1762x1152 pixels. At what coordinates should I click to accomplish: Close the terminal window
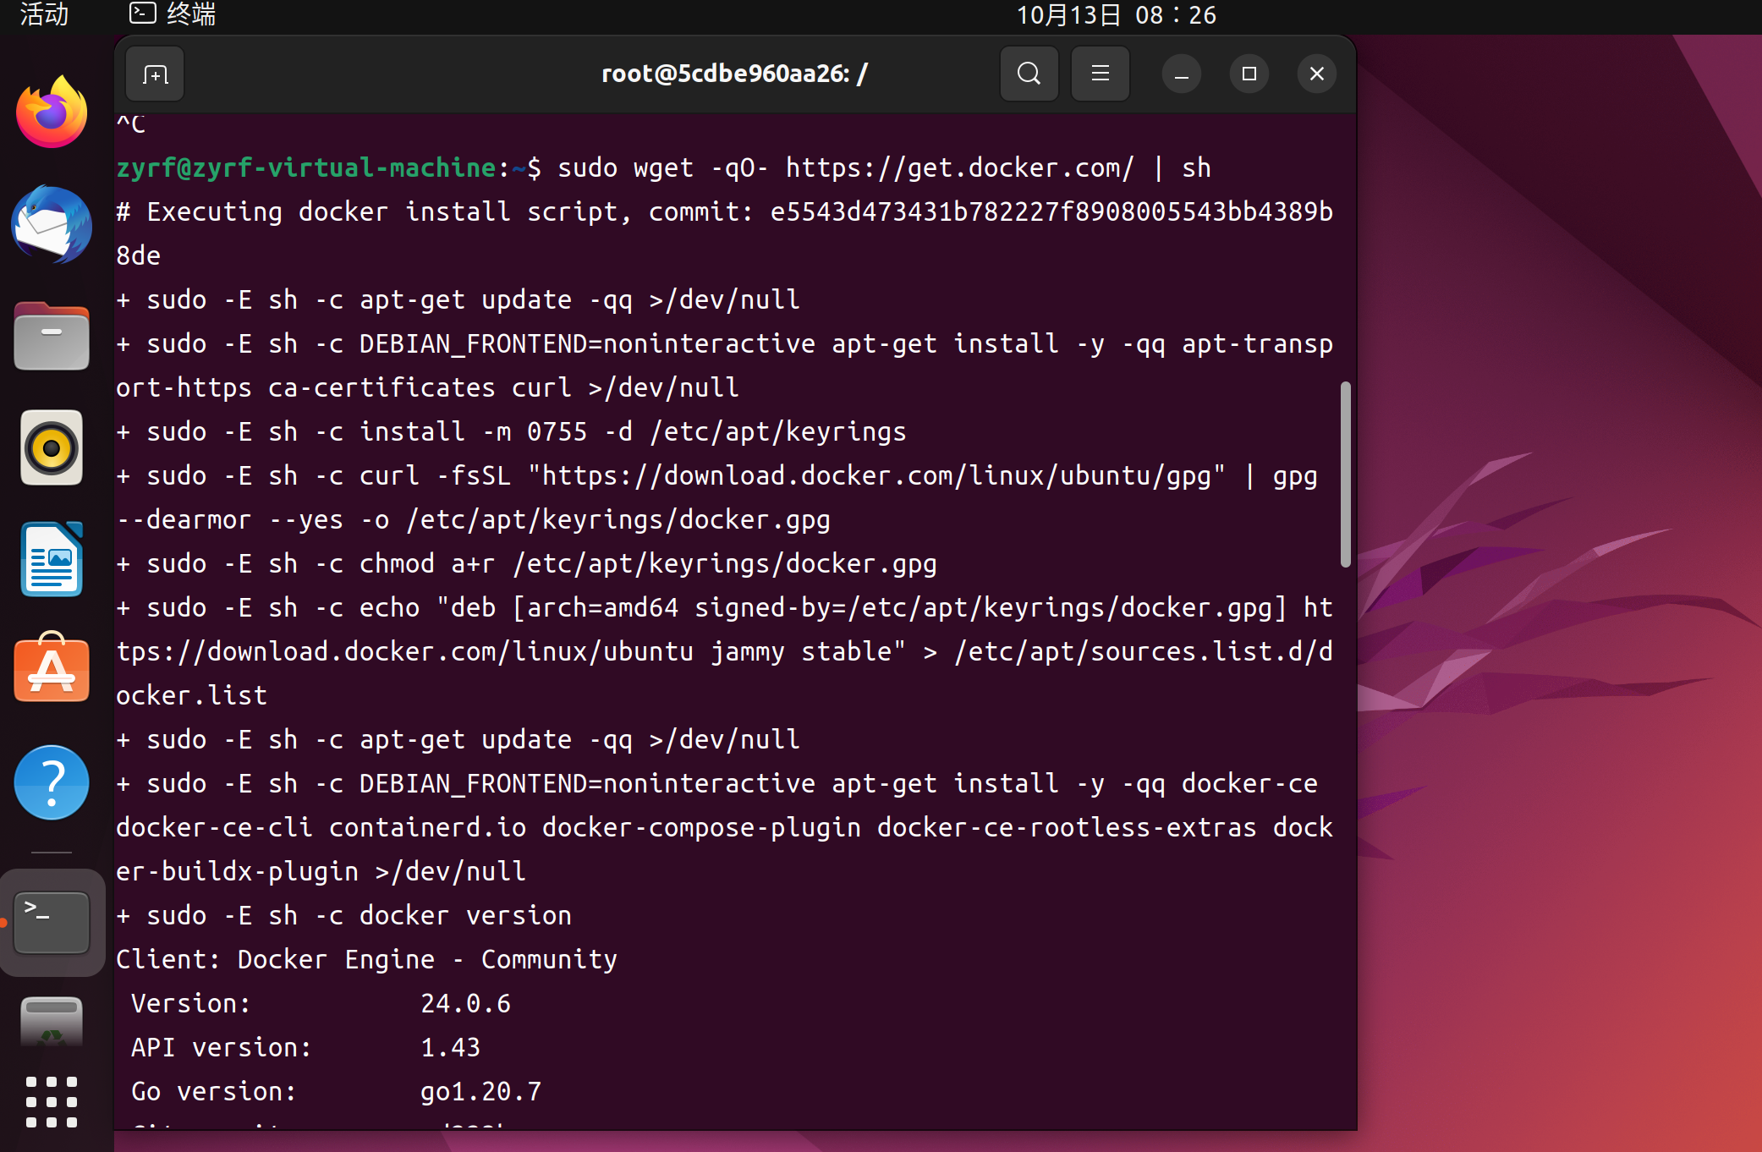[1316, 74]
